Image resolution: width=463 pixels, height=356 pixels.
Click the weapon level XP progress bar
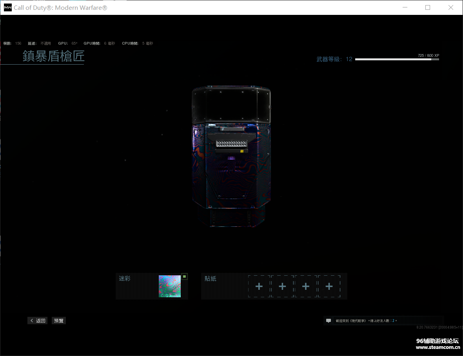coord(397,60)
